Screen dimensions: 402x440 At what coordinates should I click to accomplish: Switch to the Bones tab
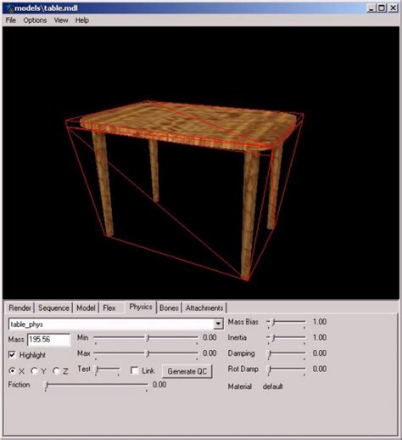point(169,308)
